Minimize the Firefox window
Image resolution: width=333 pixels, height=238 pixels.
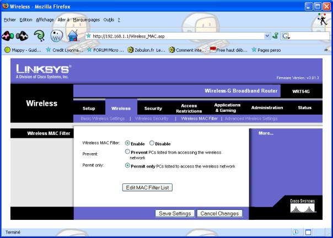coord(309,7)
